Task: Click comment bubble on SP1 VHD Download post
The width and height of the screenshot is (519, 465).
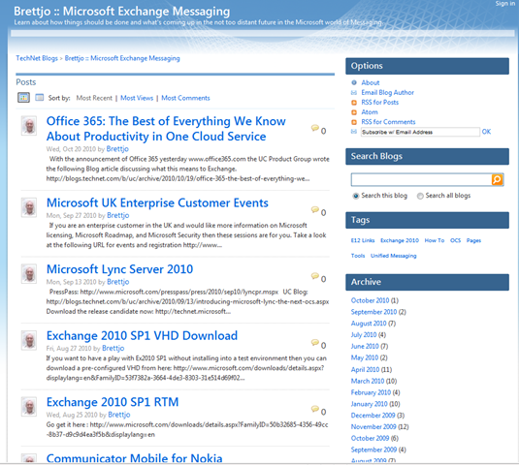Action: (x=314, y=342)
